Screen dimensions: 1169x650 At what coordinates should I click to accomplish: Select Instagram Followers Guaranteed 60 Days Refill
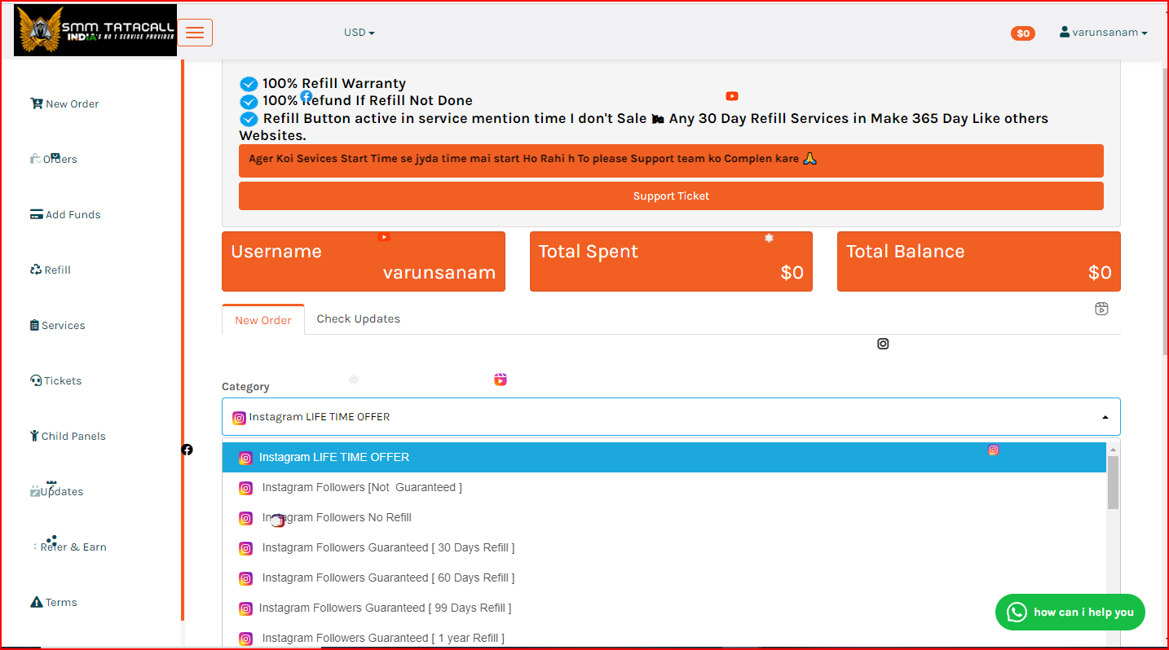388,578
